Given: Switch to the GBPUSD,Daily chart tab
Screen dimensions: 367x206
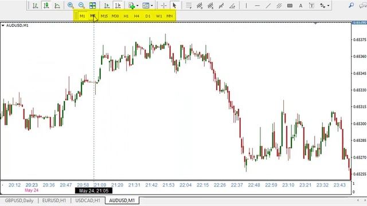Looking at the screenshot, I should tap(19, 200).
